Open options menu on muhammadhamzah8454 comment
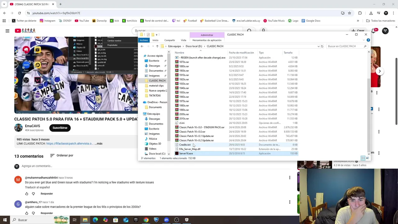 289,178
